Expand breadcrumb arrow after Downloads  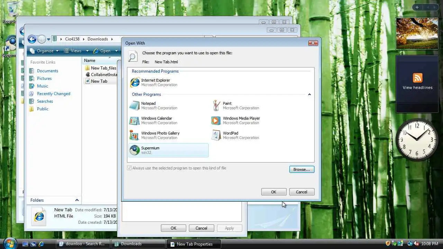tap(111, 39)
